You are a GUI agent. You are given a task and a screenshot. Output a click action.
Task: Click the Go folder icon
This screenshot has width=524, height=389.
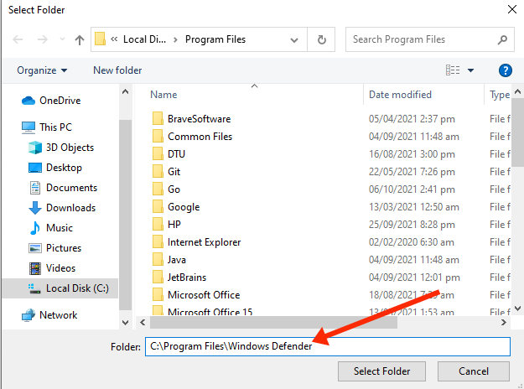pos(158,189)
